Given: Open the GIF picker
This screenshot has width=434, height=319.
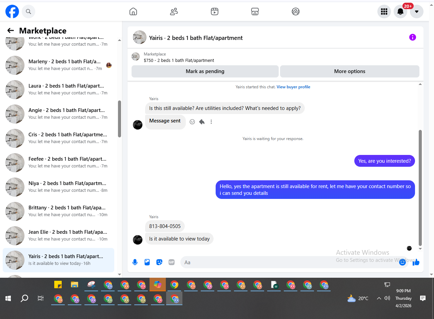Looking at the screenshot, I should 172,262.
